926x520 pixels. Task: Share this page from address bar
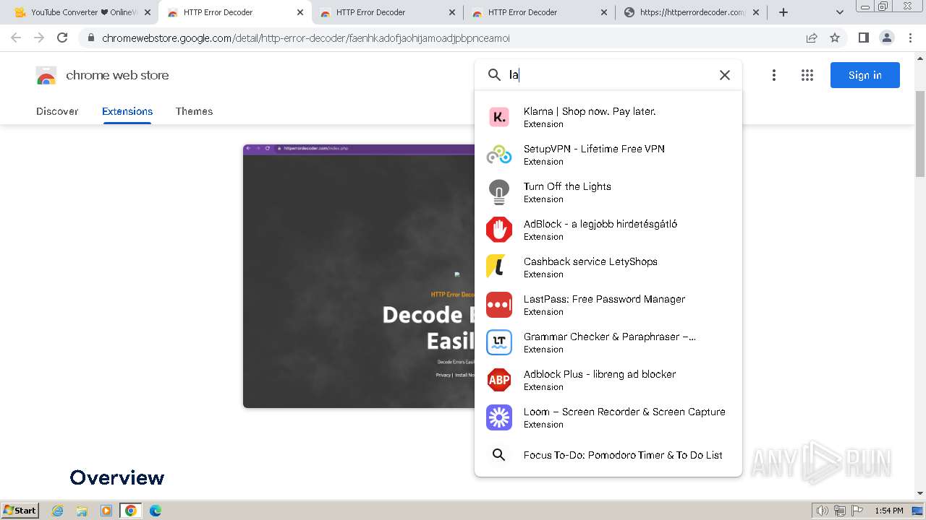[x=812, y=38]
